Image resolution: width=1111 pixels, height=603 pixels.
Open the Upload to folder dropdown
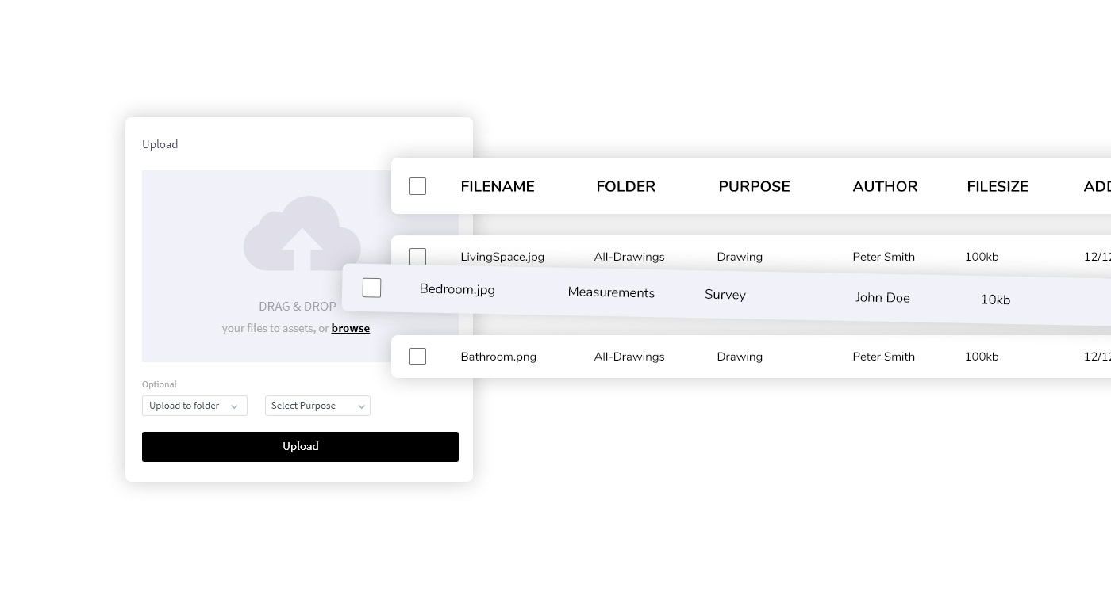coord(194,406)
